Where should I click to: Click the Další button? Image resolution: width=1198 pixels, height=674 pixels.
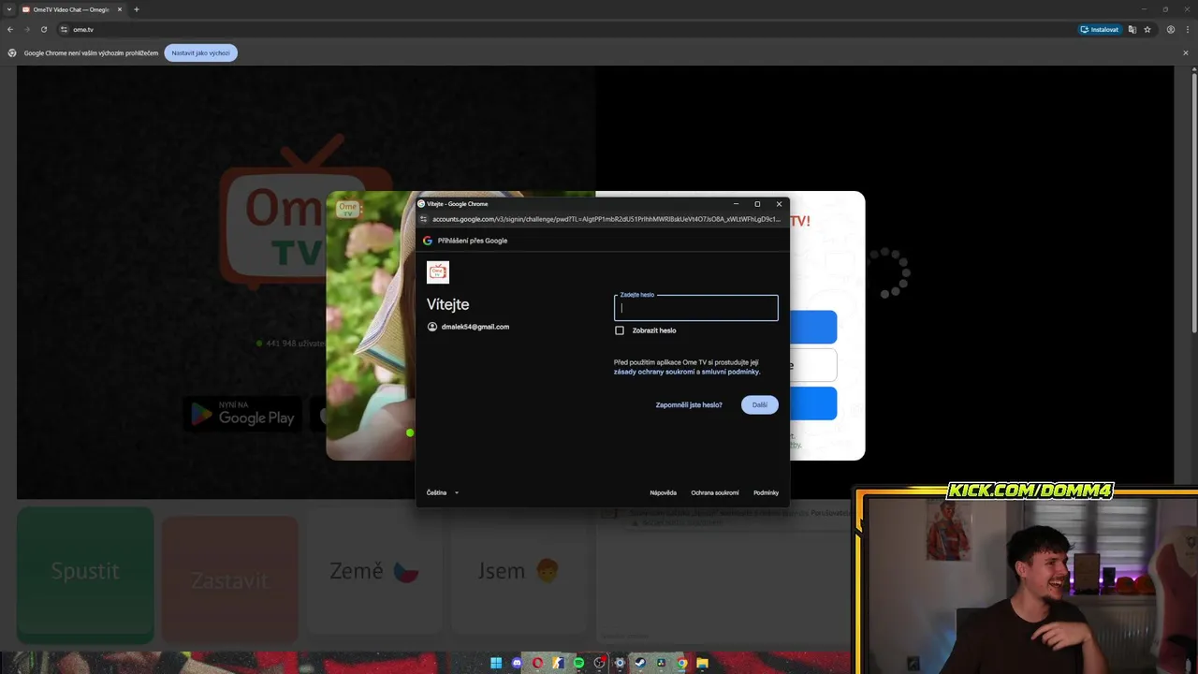[x=759, y=404]
